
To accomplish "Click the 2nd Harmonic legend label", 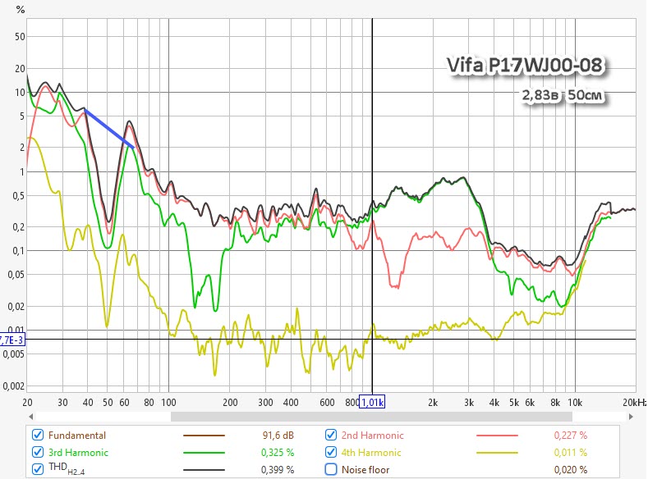I will coord(372,436).
